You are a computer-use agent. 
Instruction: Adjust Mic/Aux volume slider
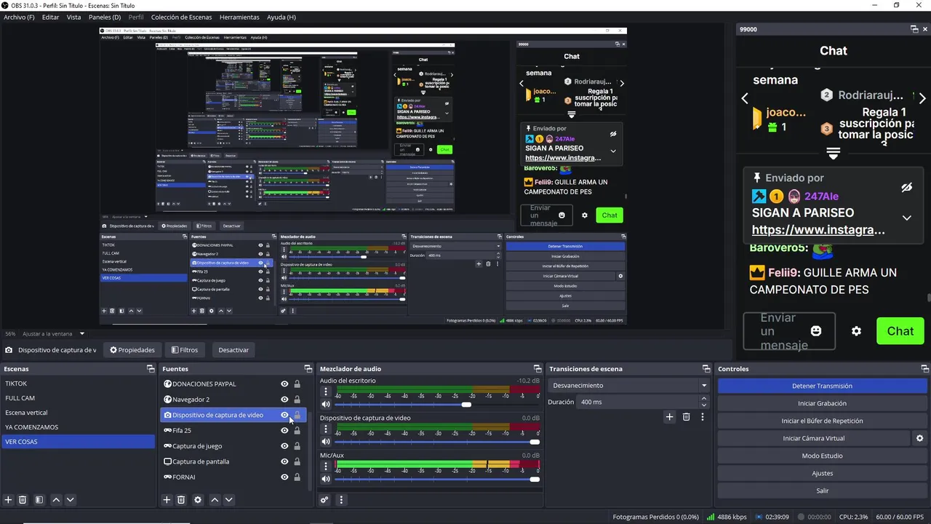click(x=535, y=480)
